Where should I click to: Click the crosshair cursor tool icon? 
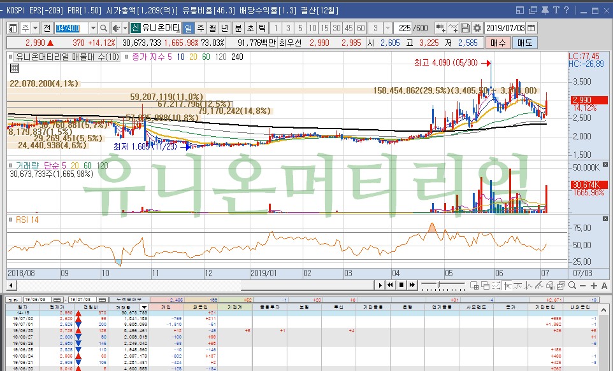pyautogui.click(x=507, y=286)
